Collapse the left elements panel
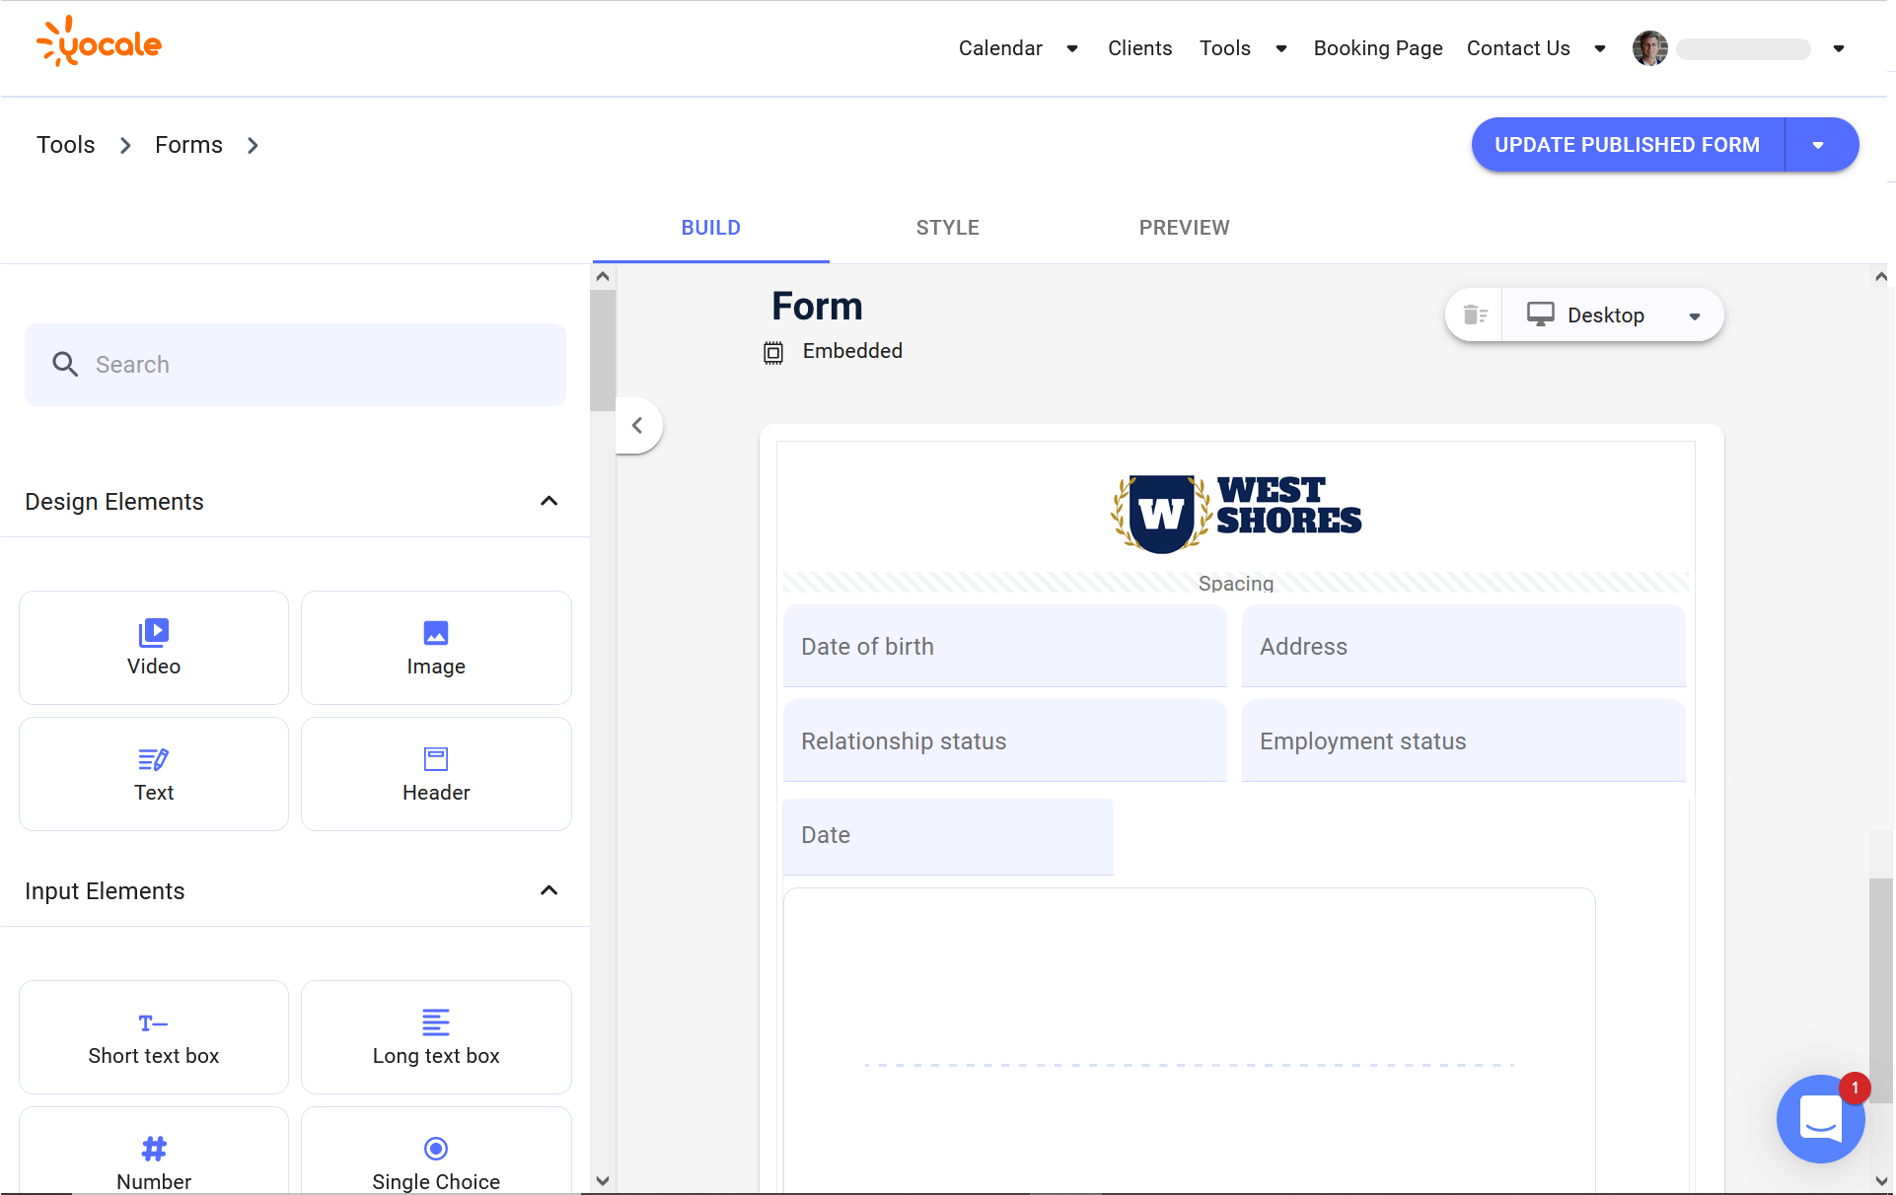This screenshot has height=1195, width=1896. [637, 425]
